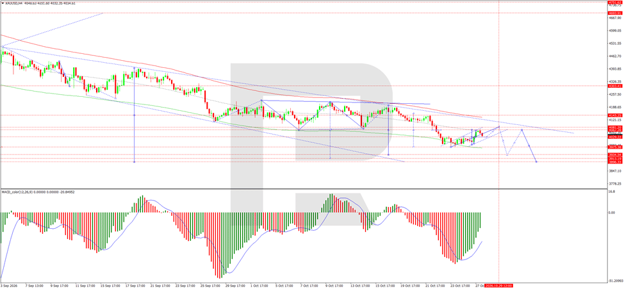Click the 4393.85 price axis value
The height and width of the screenshot is (289, 624).
pyautogui.click(x=615, y=69)
